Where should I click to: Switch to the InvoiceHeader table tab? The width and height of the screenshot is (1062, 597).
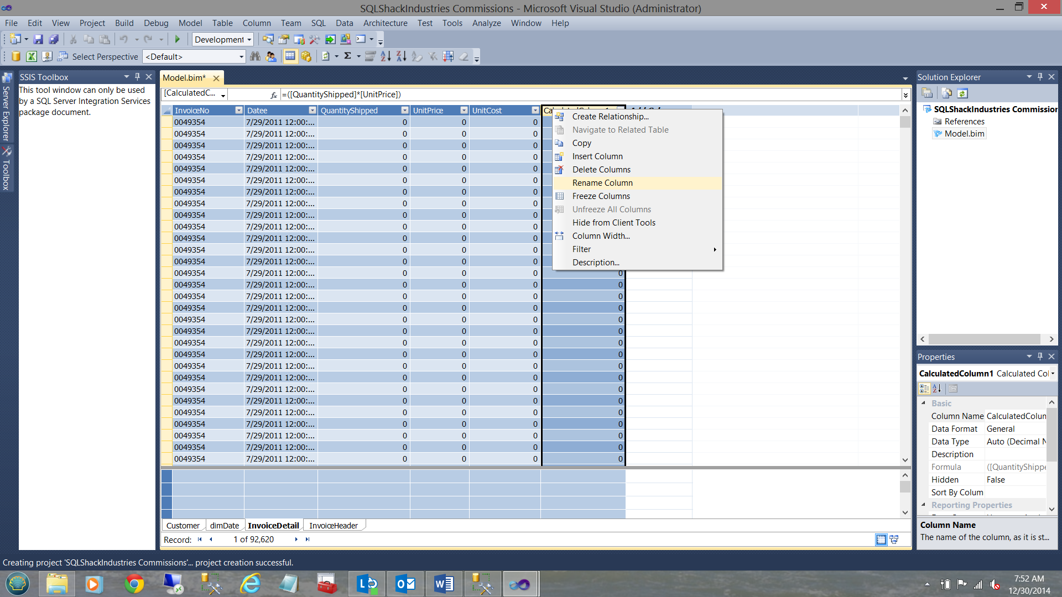pyautogui.click(x=333, y=526)
